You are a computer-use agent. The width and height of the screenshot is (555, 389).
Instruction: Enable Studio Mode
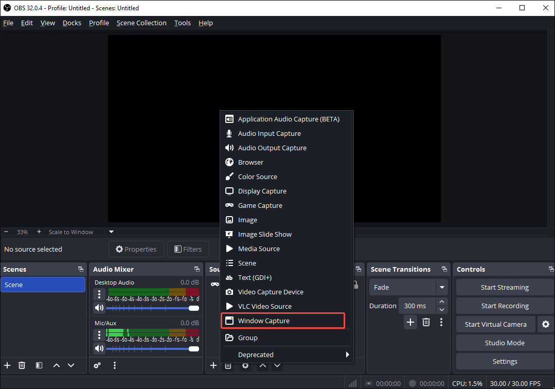click(504, 343)
